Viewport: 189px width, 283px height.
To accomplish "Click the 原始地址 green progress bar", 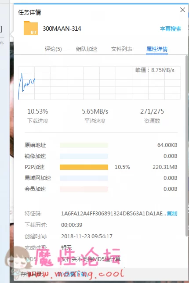I will [84, 145].
